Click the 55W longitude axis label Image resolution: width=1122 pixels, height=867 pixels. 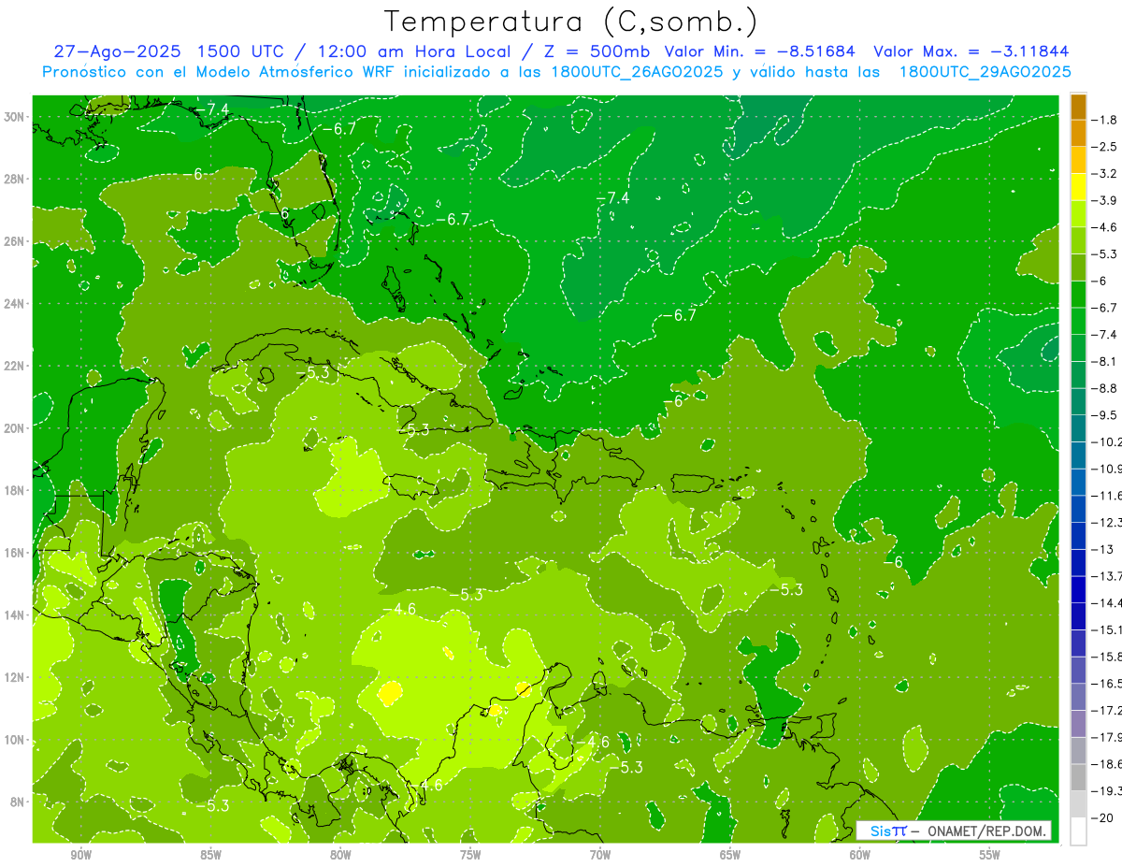coord(990,856)
